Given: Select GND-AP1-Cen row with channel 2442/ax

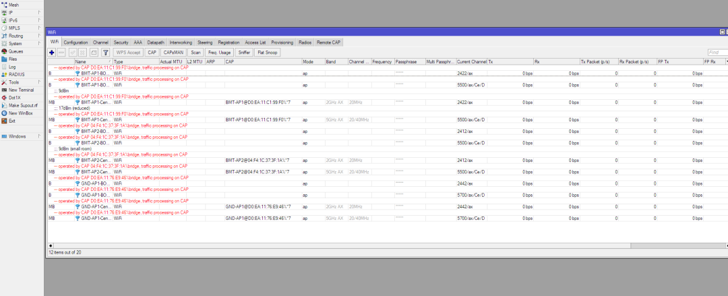Looking at the screenshot, I should (x=388, y=207).
